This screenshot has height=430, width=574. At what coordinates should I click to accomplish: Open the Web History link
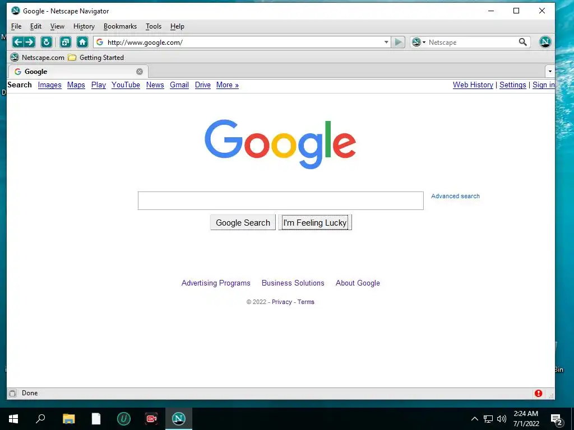pyautogui.click(x=473, y=85)
